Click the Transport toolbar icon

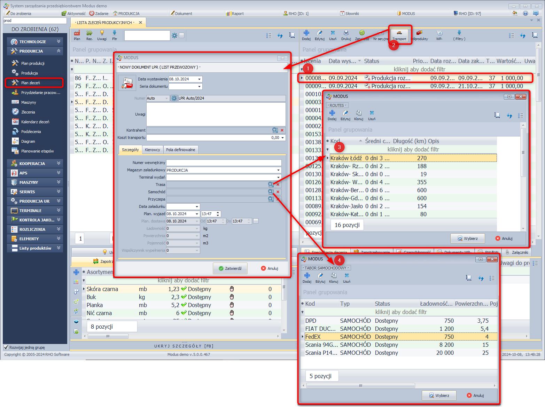(x=399, y=34)
